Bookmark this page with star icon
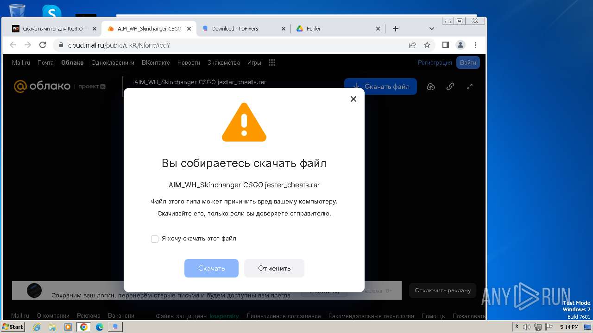This screenshot has width=593, height=333. pos(427,45)
